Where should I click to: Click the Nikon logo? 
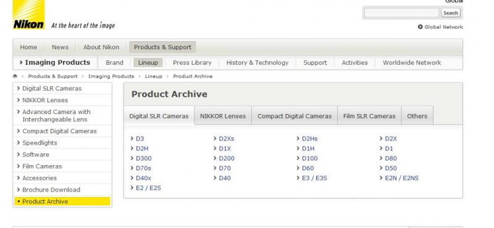click(x=28, y=15)
